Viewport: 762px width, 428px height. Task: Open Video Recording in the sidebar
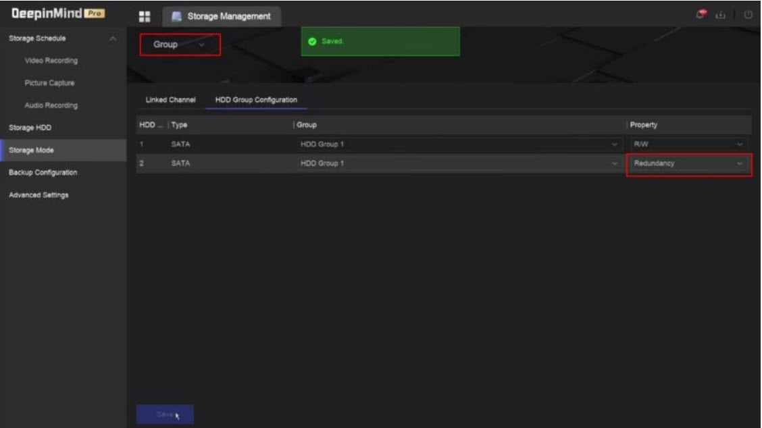tap(51, 61)
